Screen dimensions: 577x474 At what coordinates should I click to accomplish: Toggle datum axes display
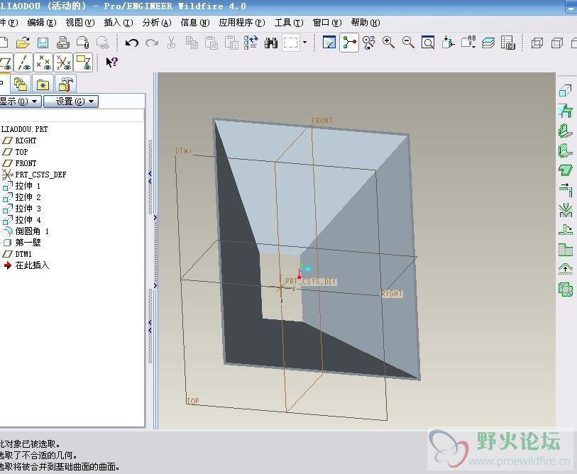[x=24, y=62]
